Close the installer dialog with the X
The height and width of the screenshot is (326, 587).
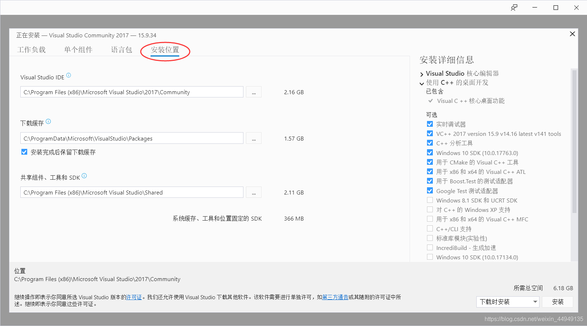tap(572, 34)
